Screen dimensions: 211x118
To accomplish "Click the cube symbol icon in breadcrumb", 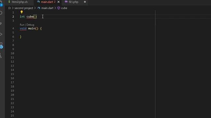I will [59, 8].
